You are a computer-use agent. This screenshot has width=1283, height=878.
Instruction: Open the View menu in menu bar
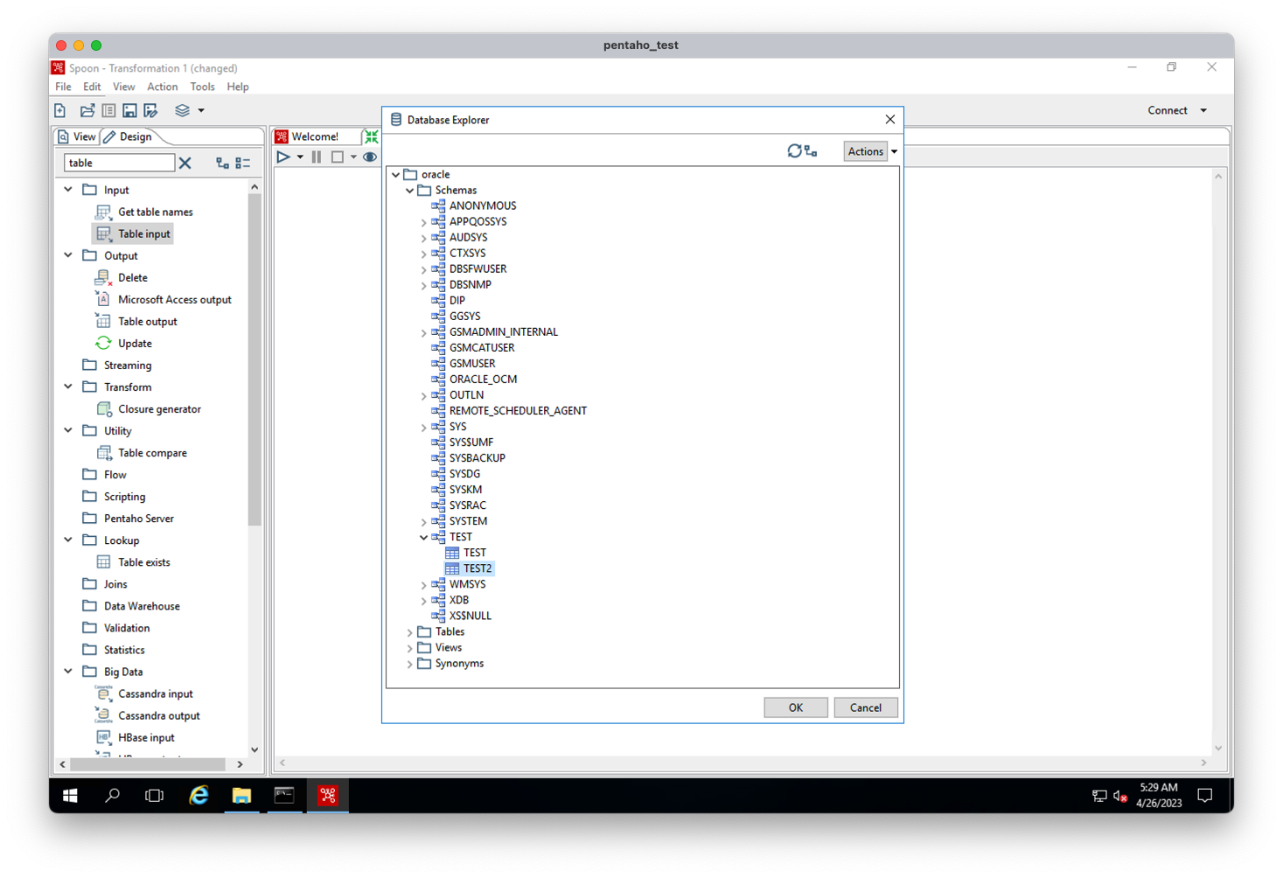[124, 87]
